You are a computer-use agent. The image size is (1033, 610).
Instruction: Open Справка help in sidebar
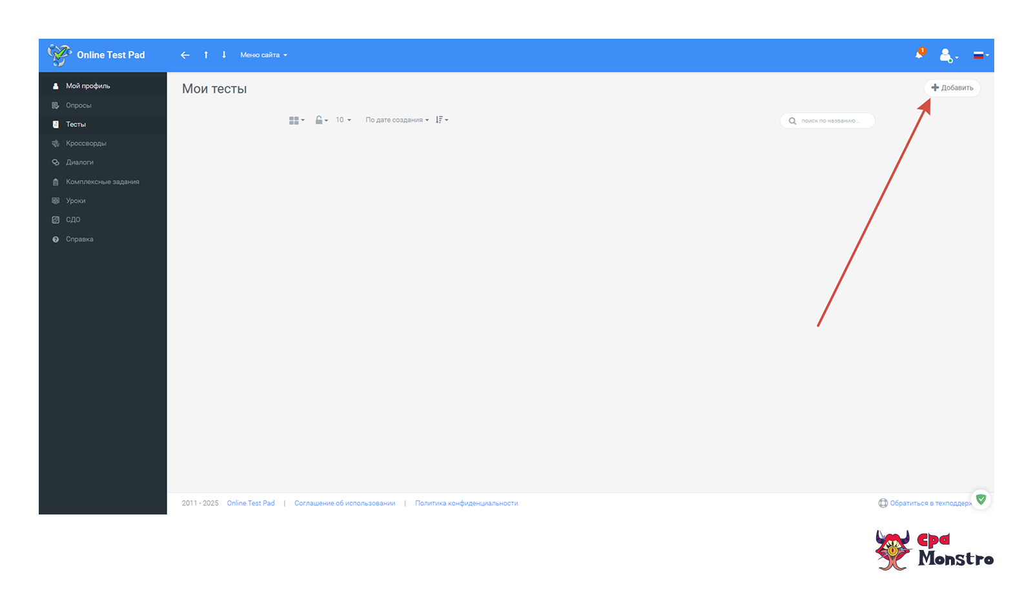tap(103, 239)
